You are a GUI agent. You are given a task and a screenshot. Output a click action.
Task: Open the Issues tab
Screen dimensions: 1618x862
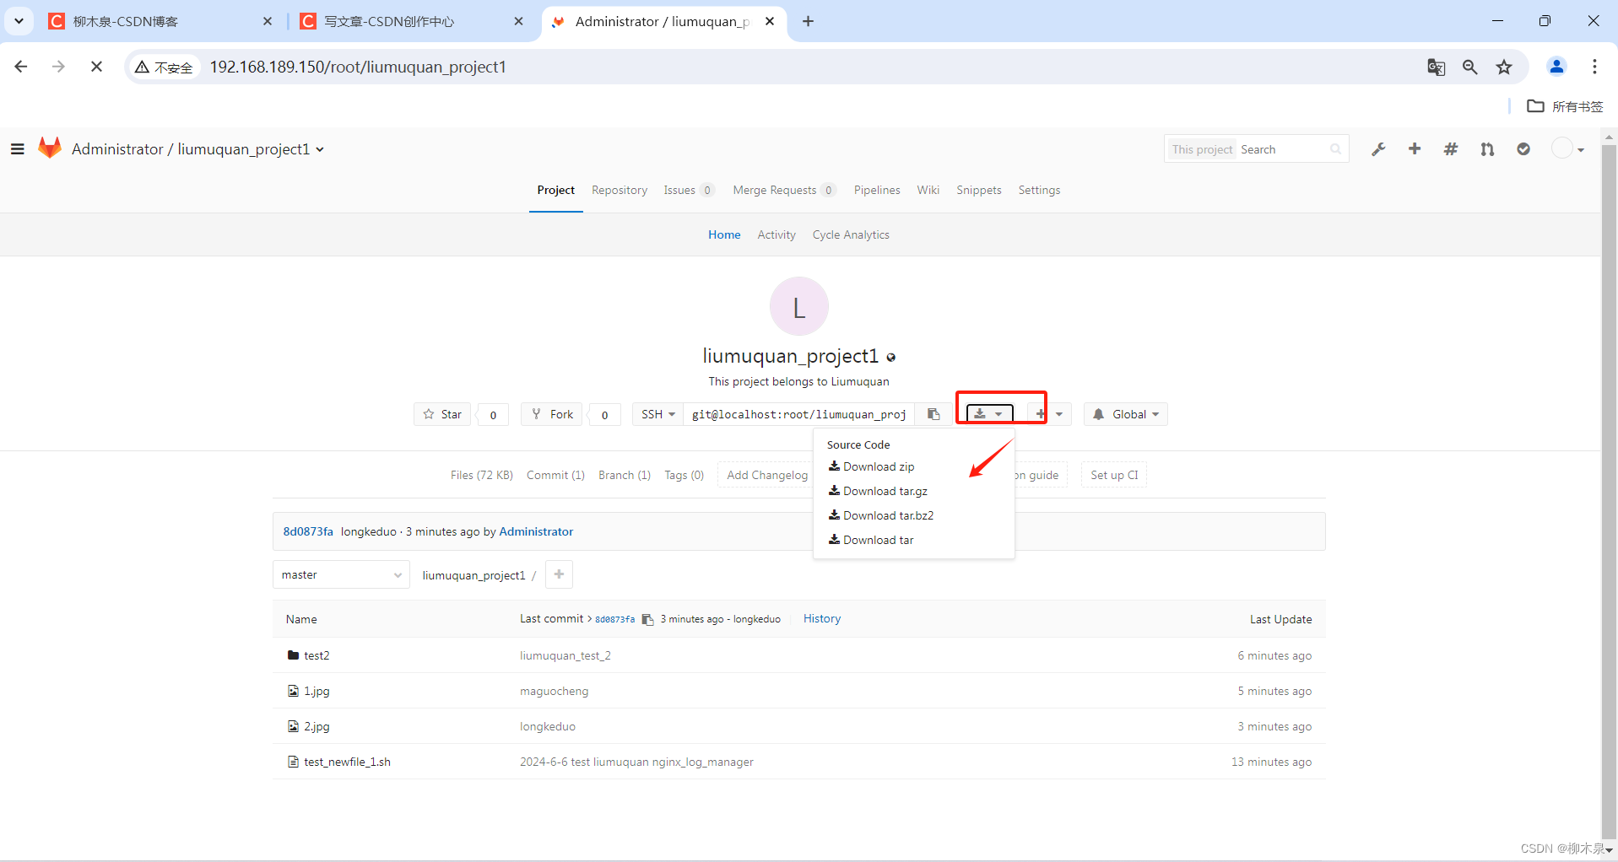689,190
